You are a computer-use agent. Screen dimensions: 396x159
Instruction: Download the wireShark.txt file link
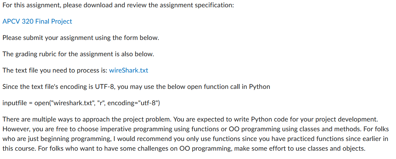tap(128, 70)
